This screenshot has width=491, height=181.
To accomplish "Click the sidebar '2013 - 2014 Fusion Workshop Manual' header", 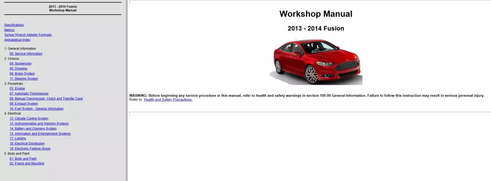I will click(x=63, y=9).
